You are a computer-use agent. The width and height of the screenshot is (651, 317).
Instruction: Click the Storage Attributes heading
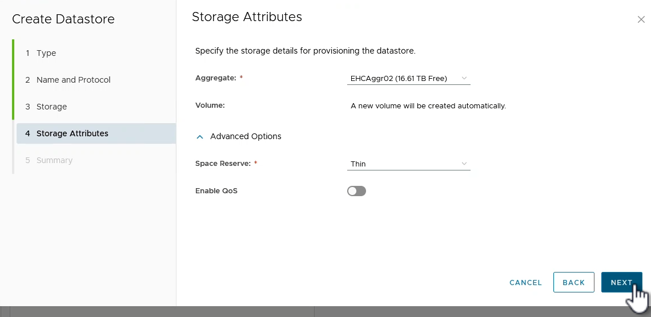pyautogui.click(x=247, y=17)
